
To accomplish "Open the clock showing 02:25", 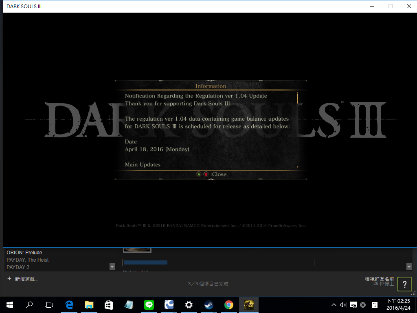I will coord(398,304).
